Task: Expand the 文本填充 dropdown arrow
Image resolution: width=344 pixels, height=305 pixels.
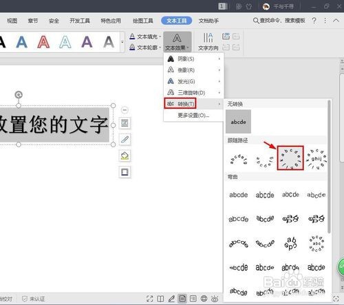Action: click(x=160, y=36)
